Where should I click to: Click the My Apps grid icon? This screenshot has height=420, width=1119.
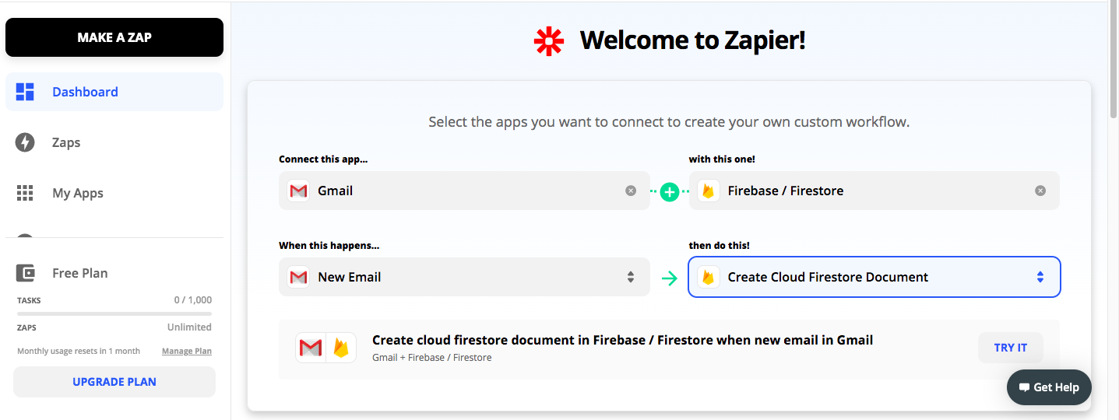(25, 193)
